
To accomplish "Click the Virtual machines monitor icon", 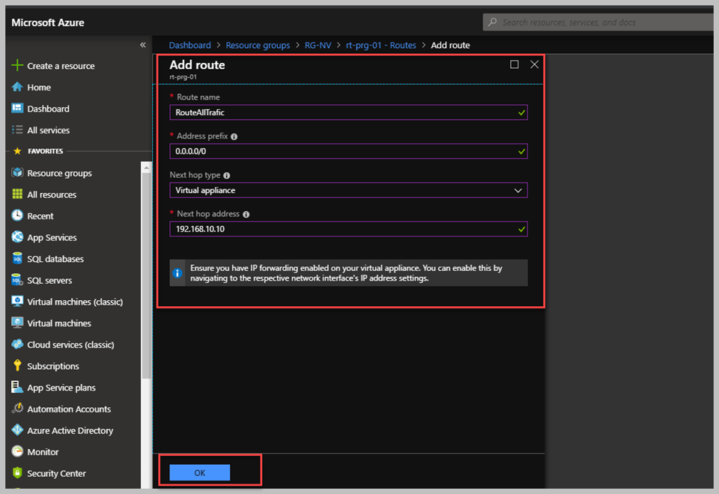I will [17, 323].
